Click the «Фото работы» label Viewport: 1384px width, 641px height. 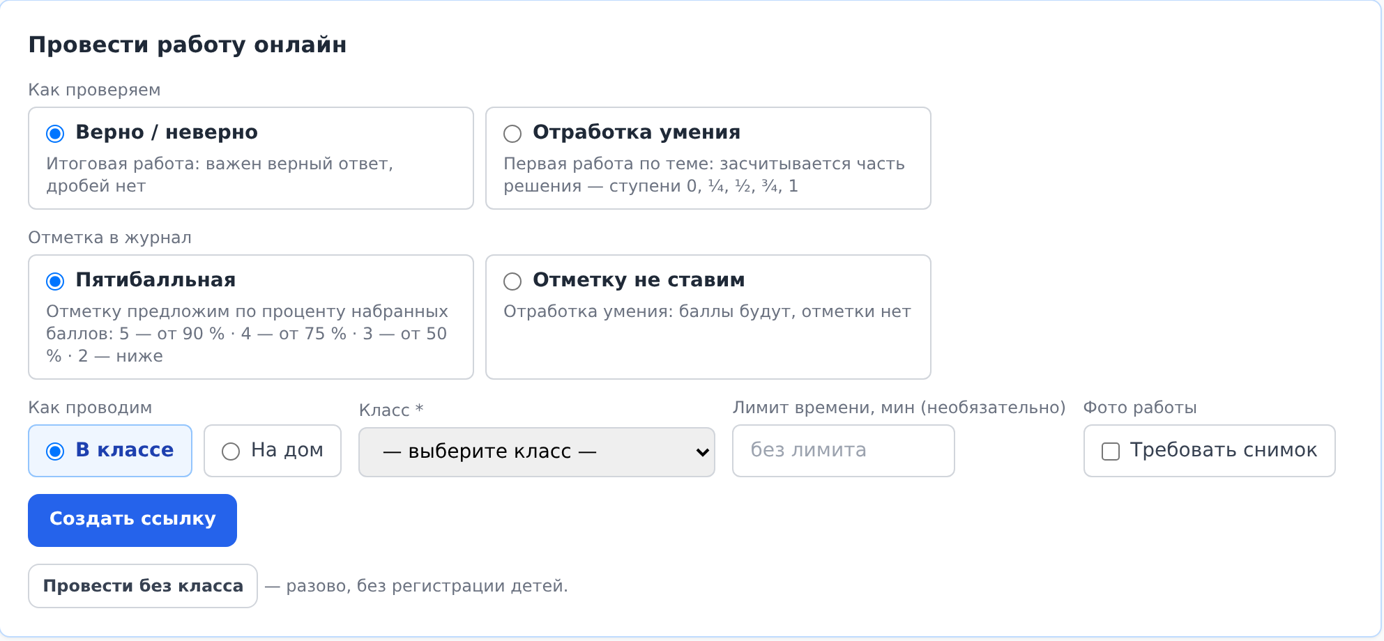[1140, 408]
